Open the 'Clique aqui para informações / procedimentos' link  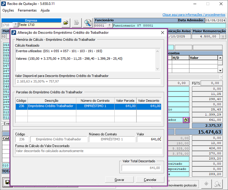pyautogui.click(x=193, y=15)
